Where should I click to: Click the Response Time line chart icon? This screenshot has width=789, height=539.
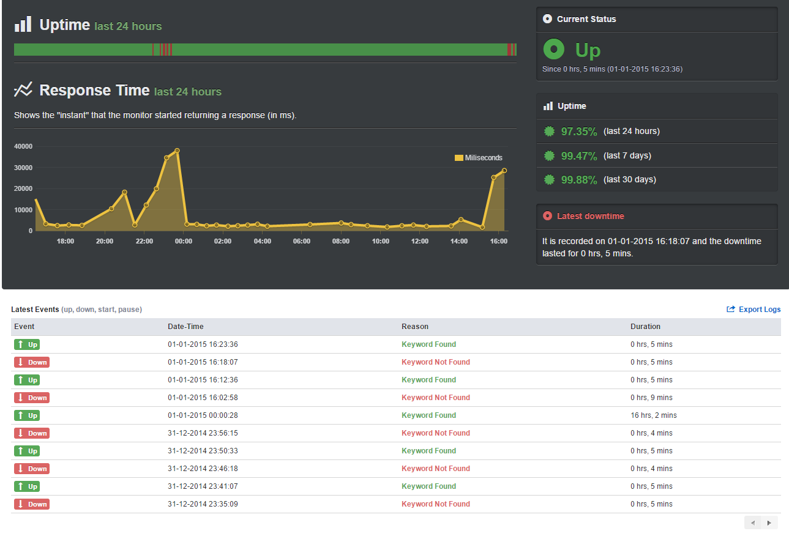(23, 90)
